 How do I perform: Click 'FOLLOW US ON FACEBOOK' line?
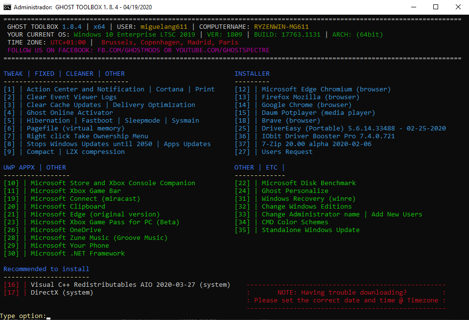coord(139,50)
